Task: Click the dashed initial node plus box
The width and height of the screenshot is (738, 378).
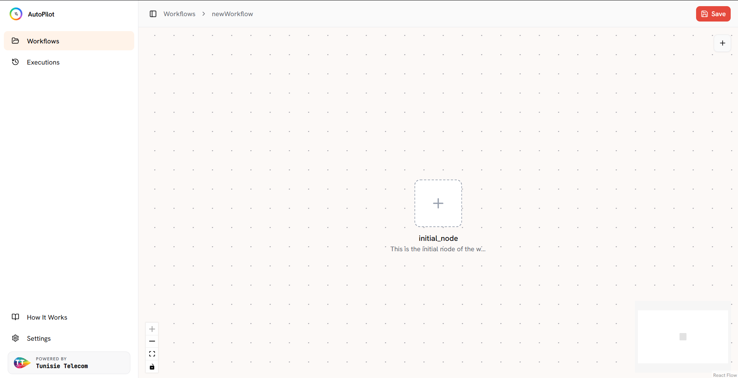Action: tap(438, 203)
